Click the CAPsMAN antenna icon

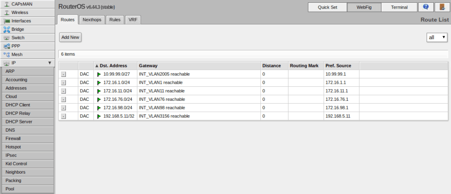[6, 4]
